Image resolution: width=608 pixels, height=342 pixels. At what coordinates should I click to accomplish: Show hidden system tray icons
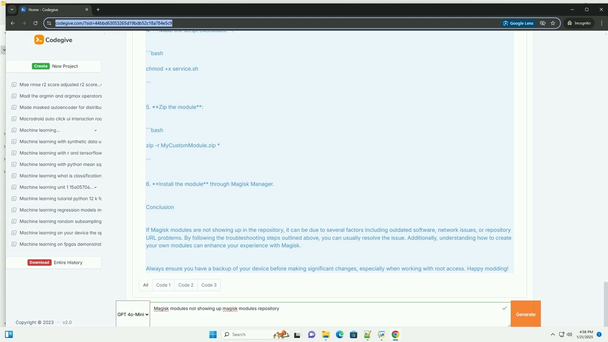[552, 334]
